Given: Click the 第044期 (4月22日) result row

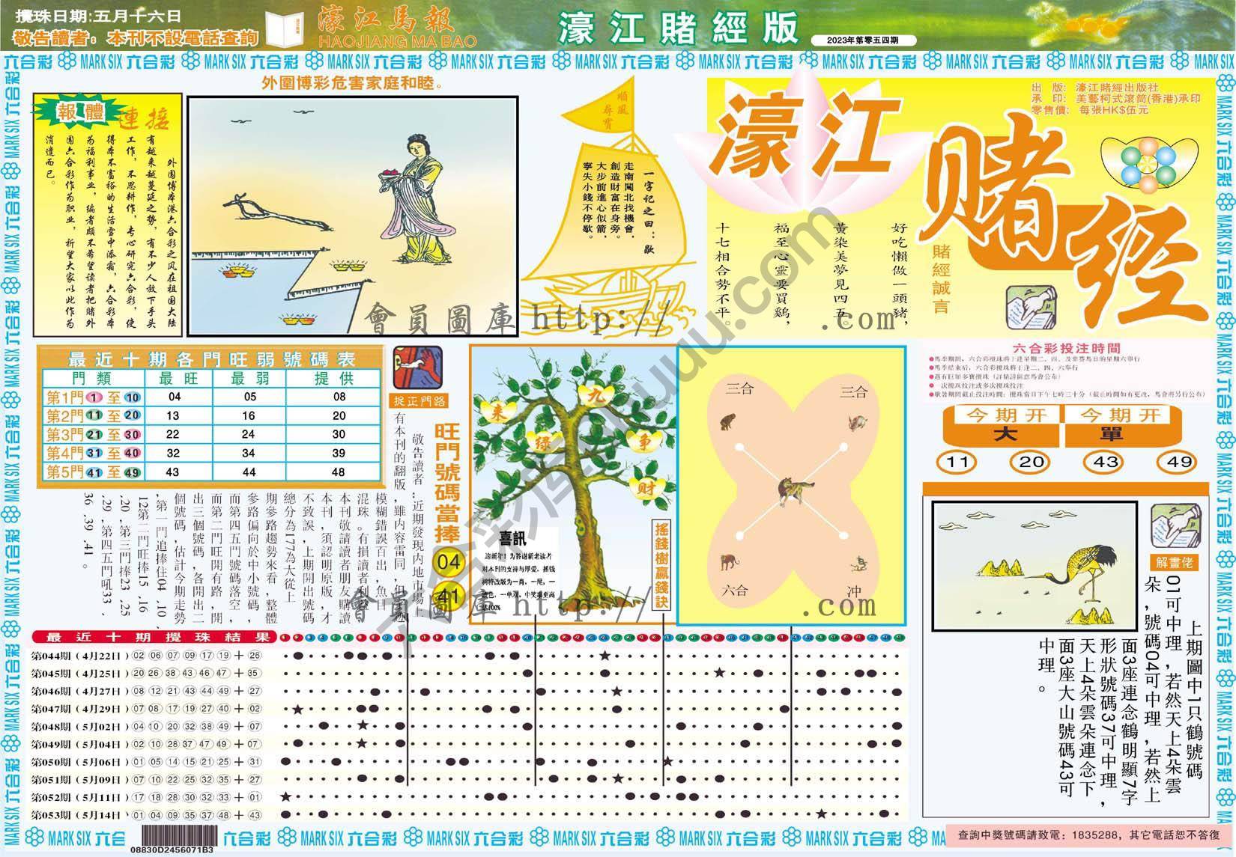Looking at the screenshot, I should click(x=147, y=656).
